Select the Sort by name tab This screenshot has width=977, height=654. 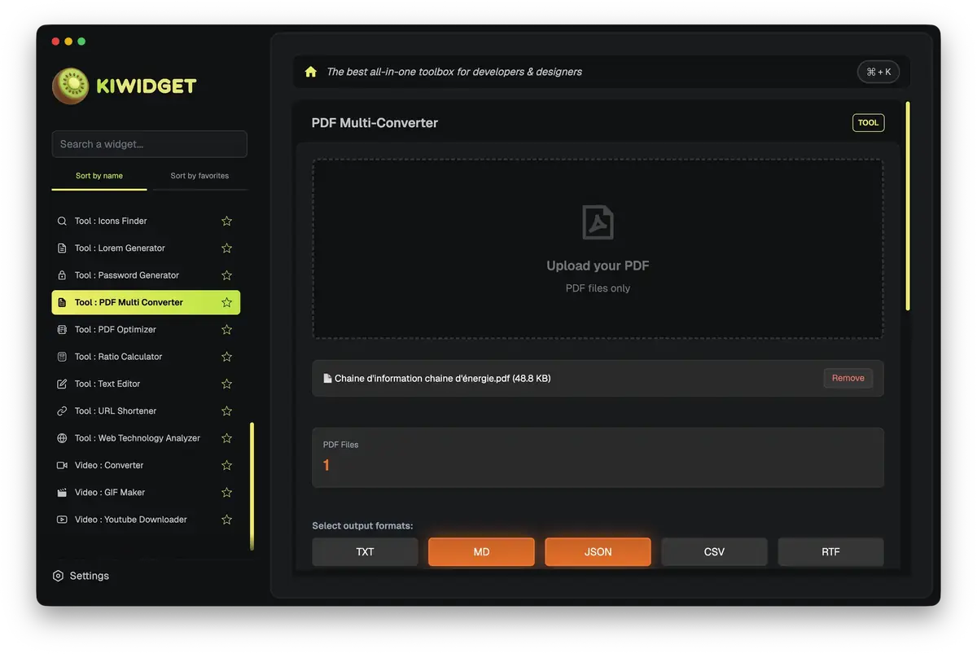(99, 175)
